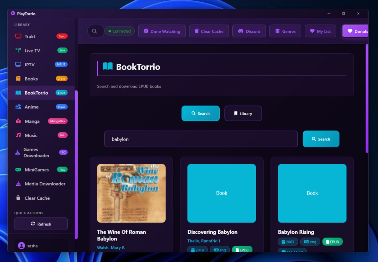The height and width of the screenshot is (262, 378).
Task: Click the Trakt TV icon in the sidebar
Action: 18,36
